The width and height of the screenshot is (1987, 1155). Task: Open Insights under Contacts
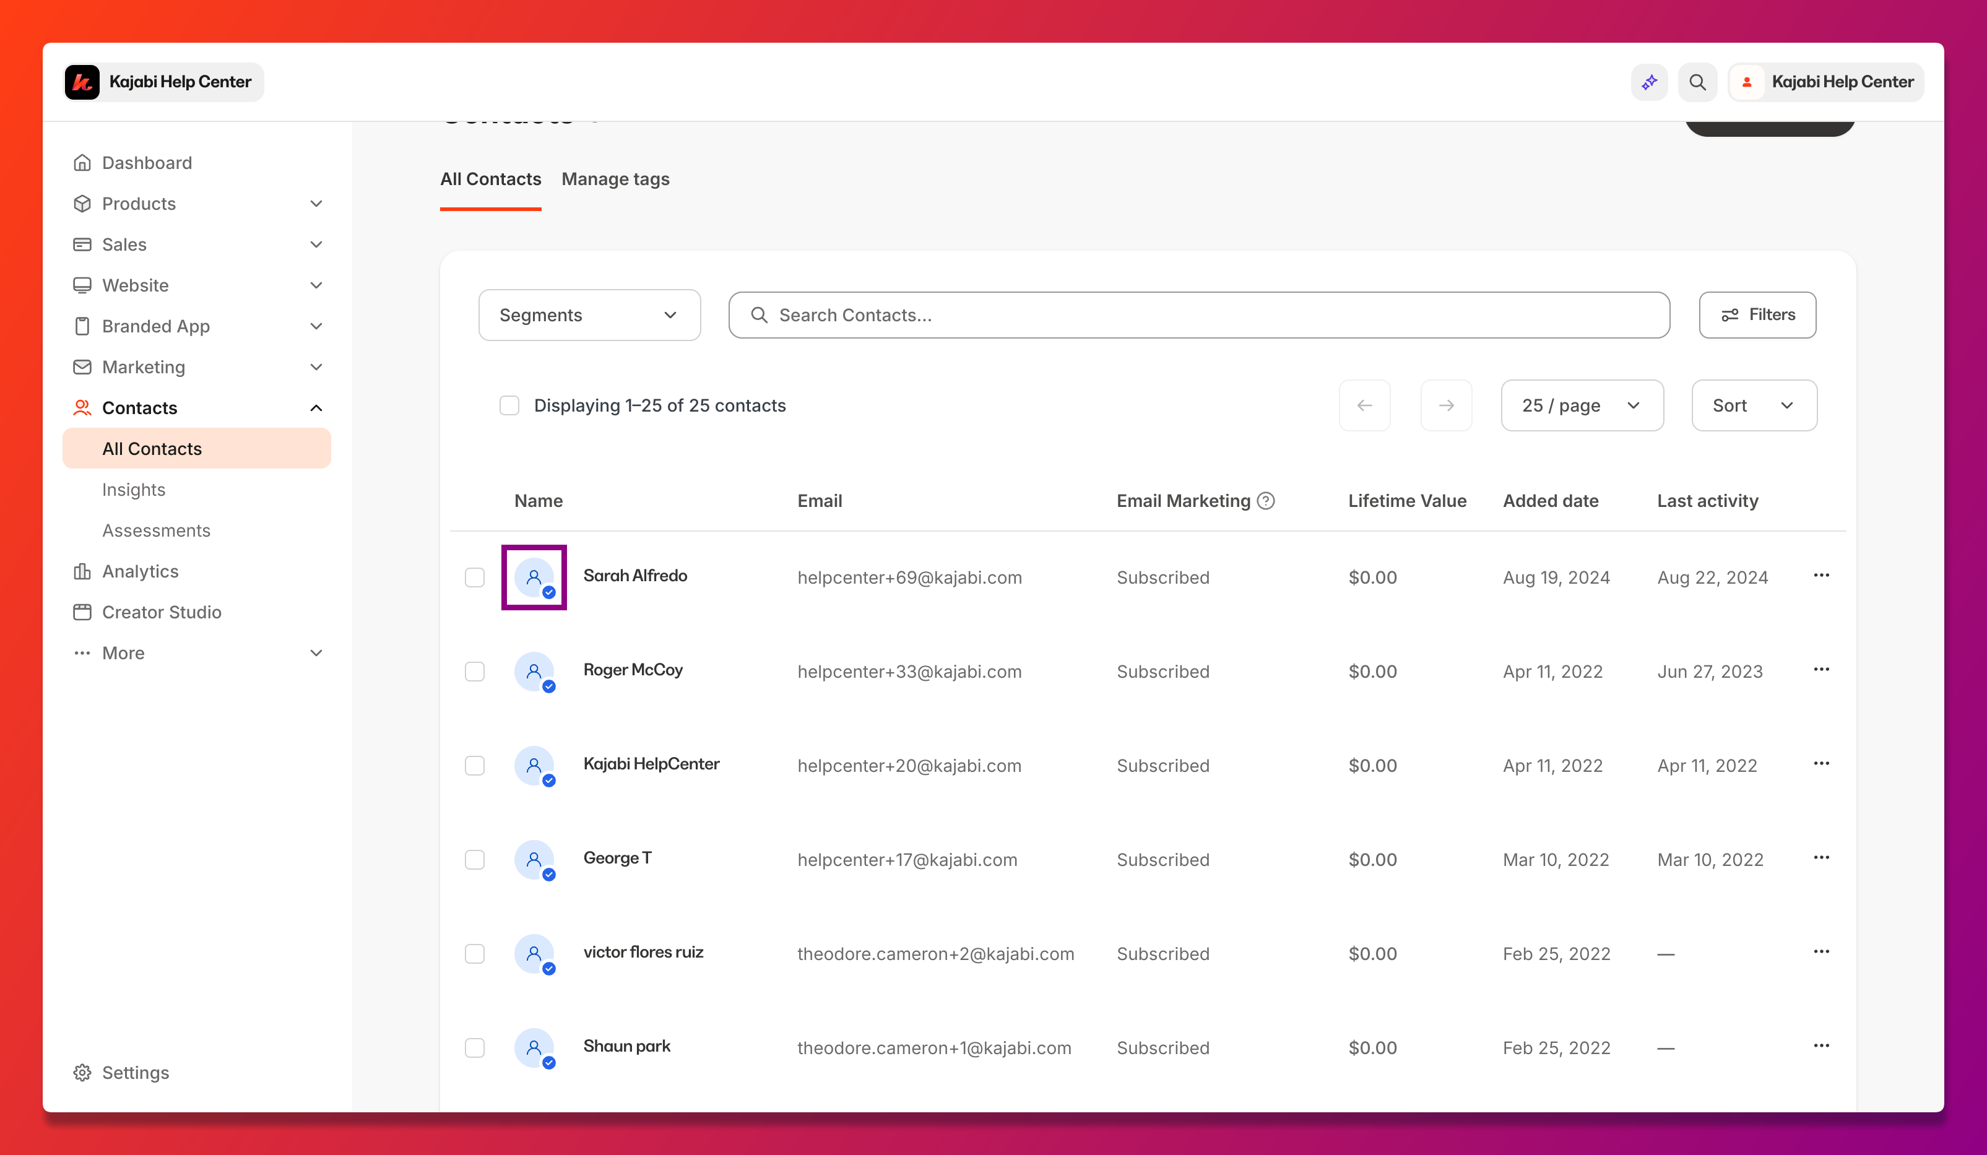coord(133,490)
